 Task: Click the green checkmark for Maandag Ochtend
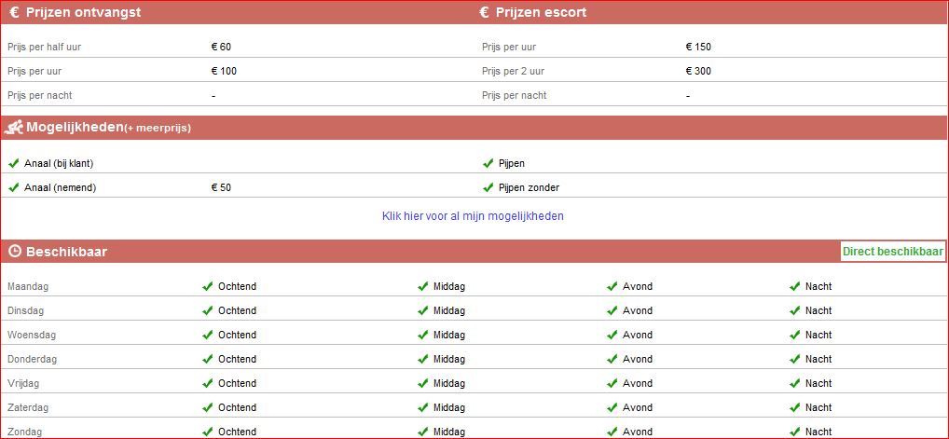tap(208, 286)
